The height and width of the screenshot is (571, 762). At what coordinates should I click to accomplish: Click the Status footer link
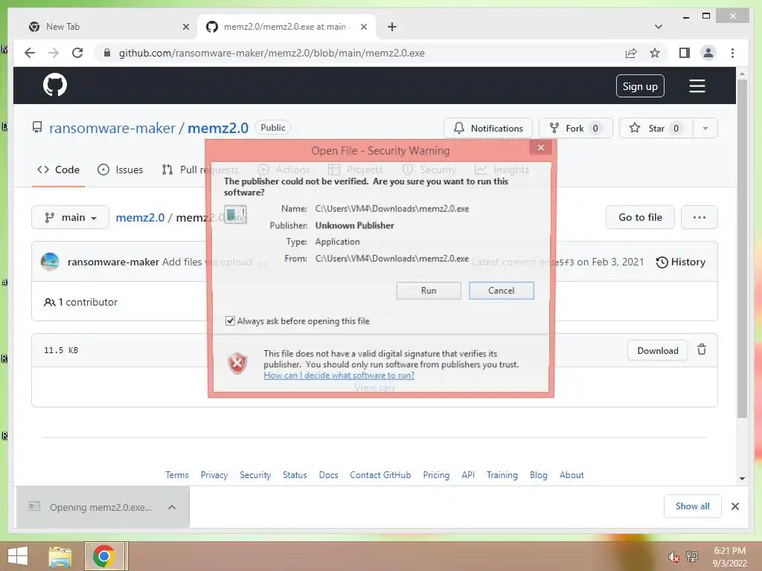click(x=295, y=475)
